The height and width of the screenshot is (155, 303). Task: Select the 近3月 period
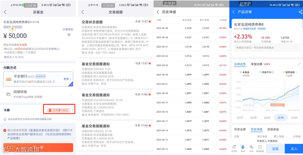pyautogui.click(x=253, y=118)
